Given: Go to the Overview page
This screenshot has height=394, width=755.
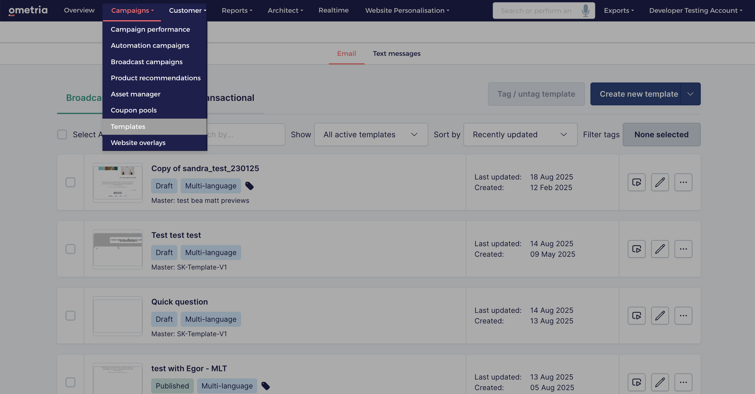Looking at the screenshot, I should pos(79,10).
